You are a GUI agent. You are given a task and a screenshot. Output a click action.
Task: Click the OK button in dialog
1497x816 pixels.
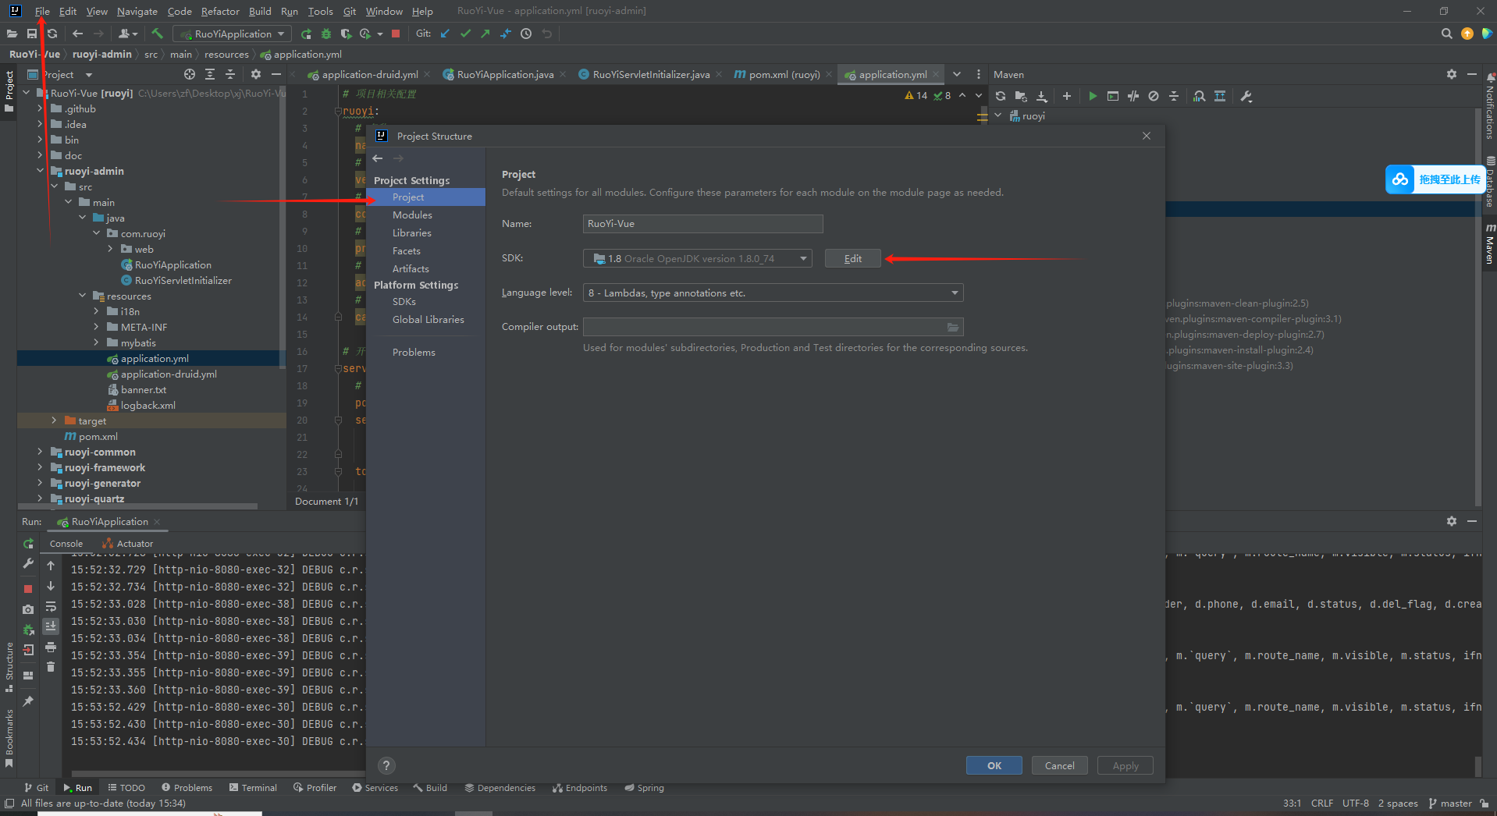[x=994, y=765]
